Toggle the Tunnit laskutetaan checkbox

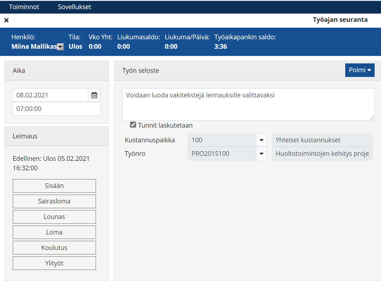pos(133,125)
